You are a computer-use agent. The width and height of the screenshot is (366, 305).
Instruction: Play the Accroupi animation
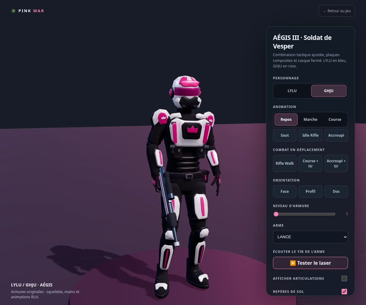click(x=336, y=135)
